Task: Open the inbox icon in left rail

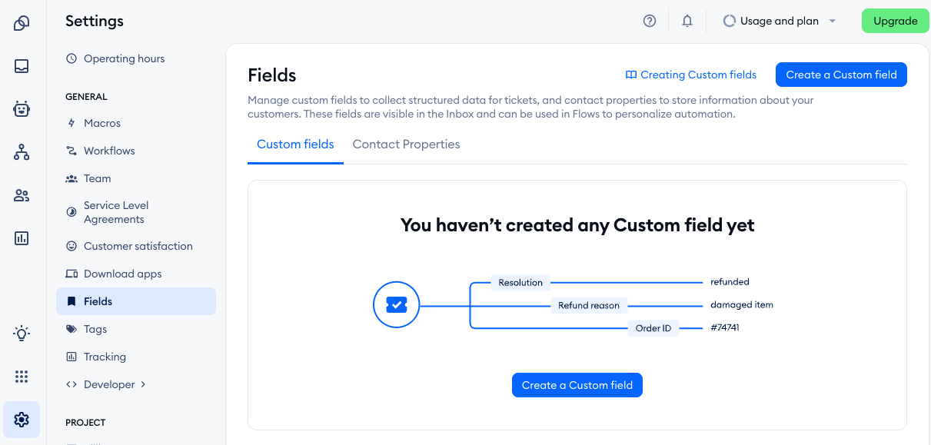Action: (x=22, y=66)
